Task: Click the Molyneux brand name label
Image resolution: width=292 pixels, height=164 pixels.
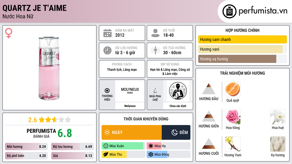Action: click(x=130, y=106)
